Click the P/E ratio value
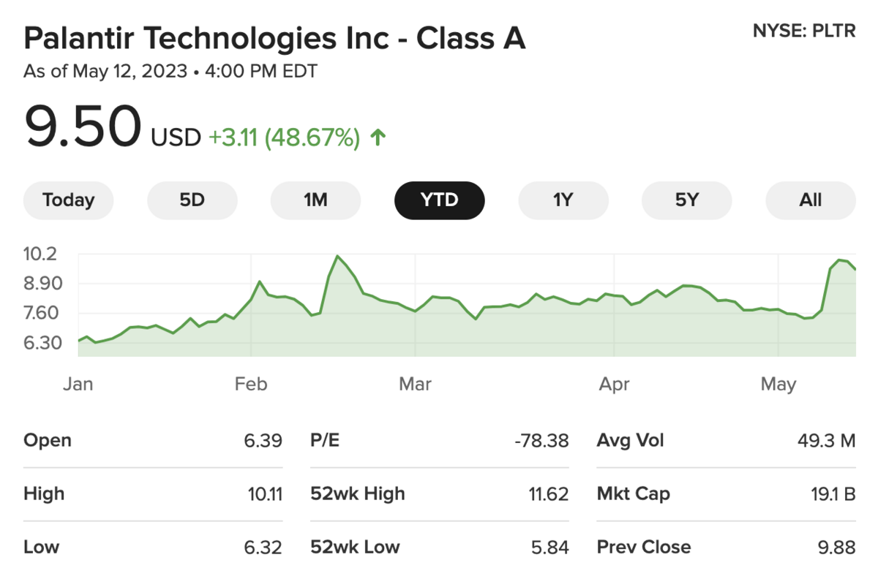878x571 pixels. click(x=541, y=441)
